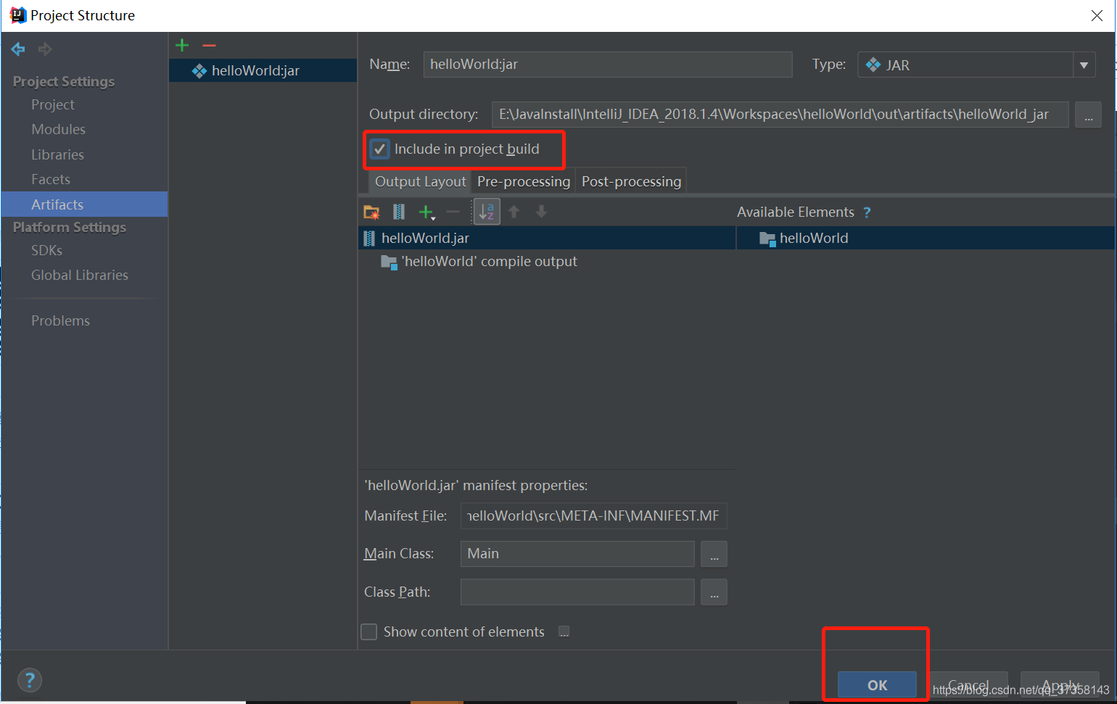Select helloWorld module in Available Elements
The height and width of the screenshot is (704, 1117).
click(926, 238)
